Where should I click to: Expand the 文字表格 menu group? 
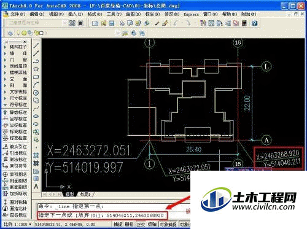[15, 92]
